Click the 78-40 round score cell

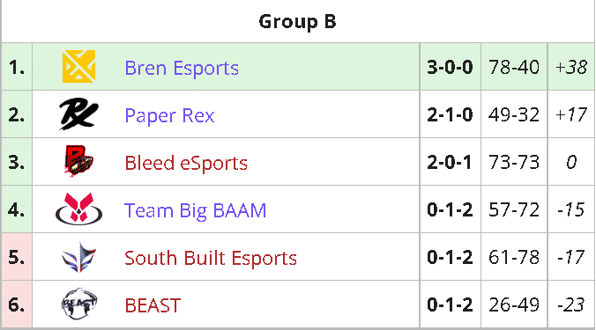pyautogui.click(x=514, y=67)
